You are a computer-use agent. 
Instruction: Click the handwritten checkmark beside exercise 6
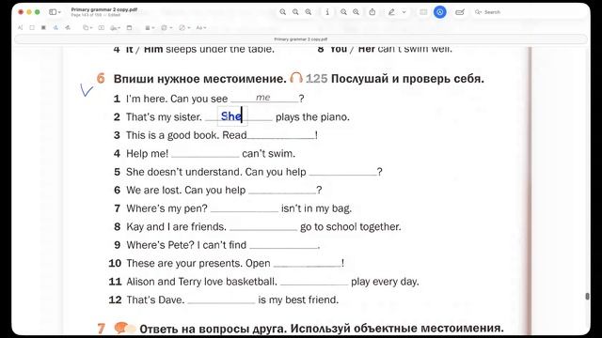point(87,90)
